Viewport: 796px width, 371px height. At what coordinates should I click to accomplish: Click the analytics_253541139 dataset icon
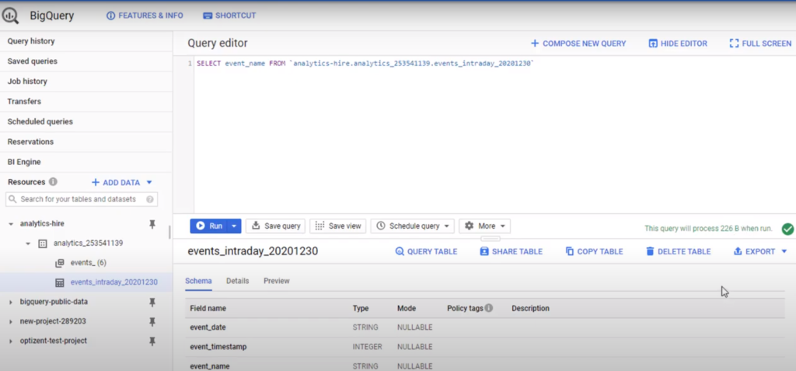pyautogui.click(x=43, y=243)
